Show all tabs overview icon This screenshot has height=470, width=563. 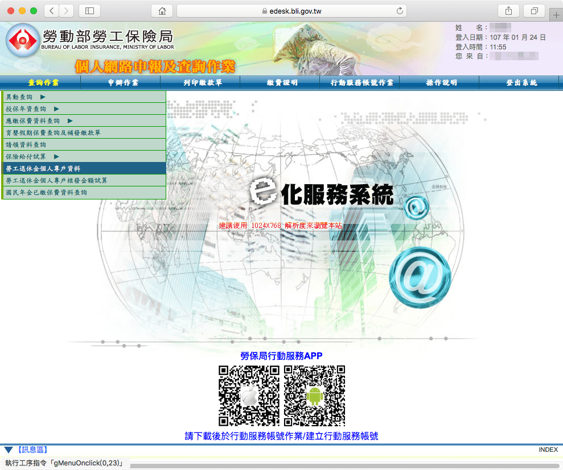[535, 11]
